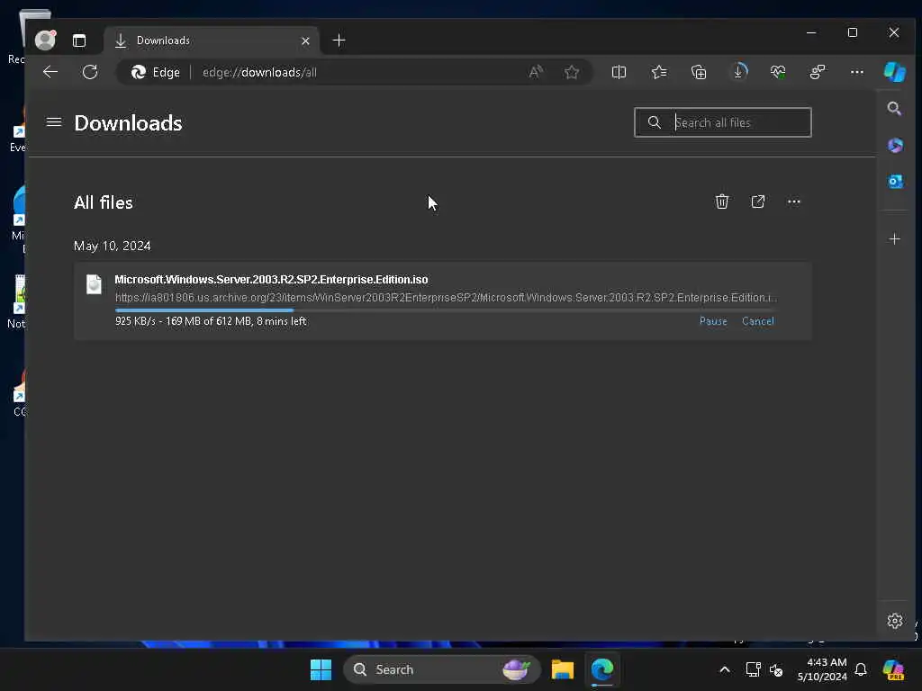Click the May 10, 2024 date heading
Viewport: 922px width, 691px height.
coord(113,246)
